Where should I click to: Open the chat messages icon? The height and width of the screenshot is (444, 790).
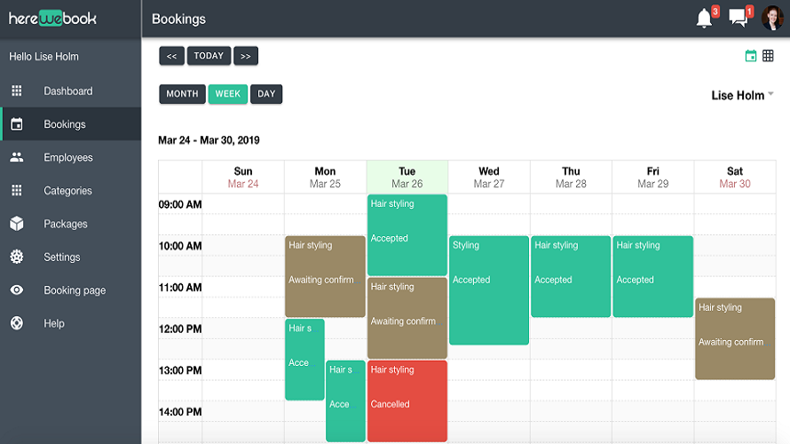click(739, 18)
